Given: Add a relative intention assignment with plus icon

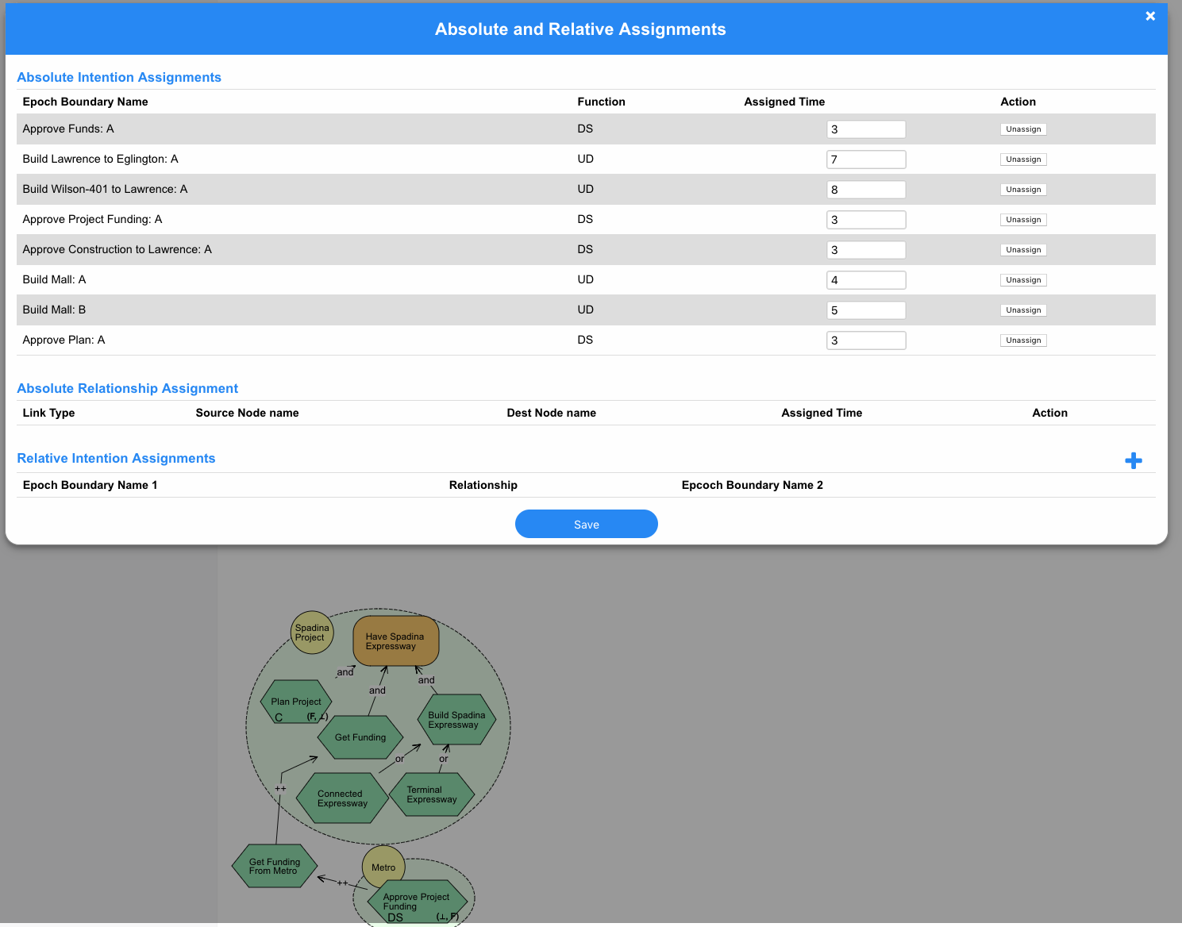Looking at the screenshot, I should coord(1134,460).
